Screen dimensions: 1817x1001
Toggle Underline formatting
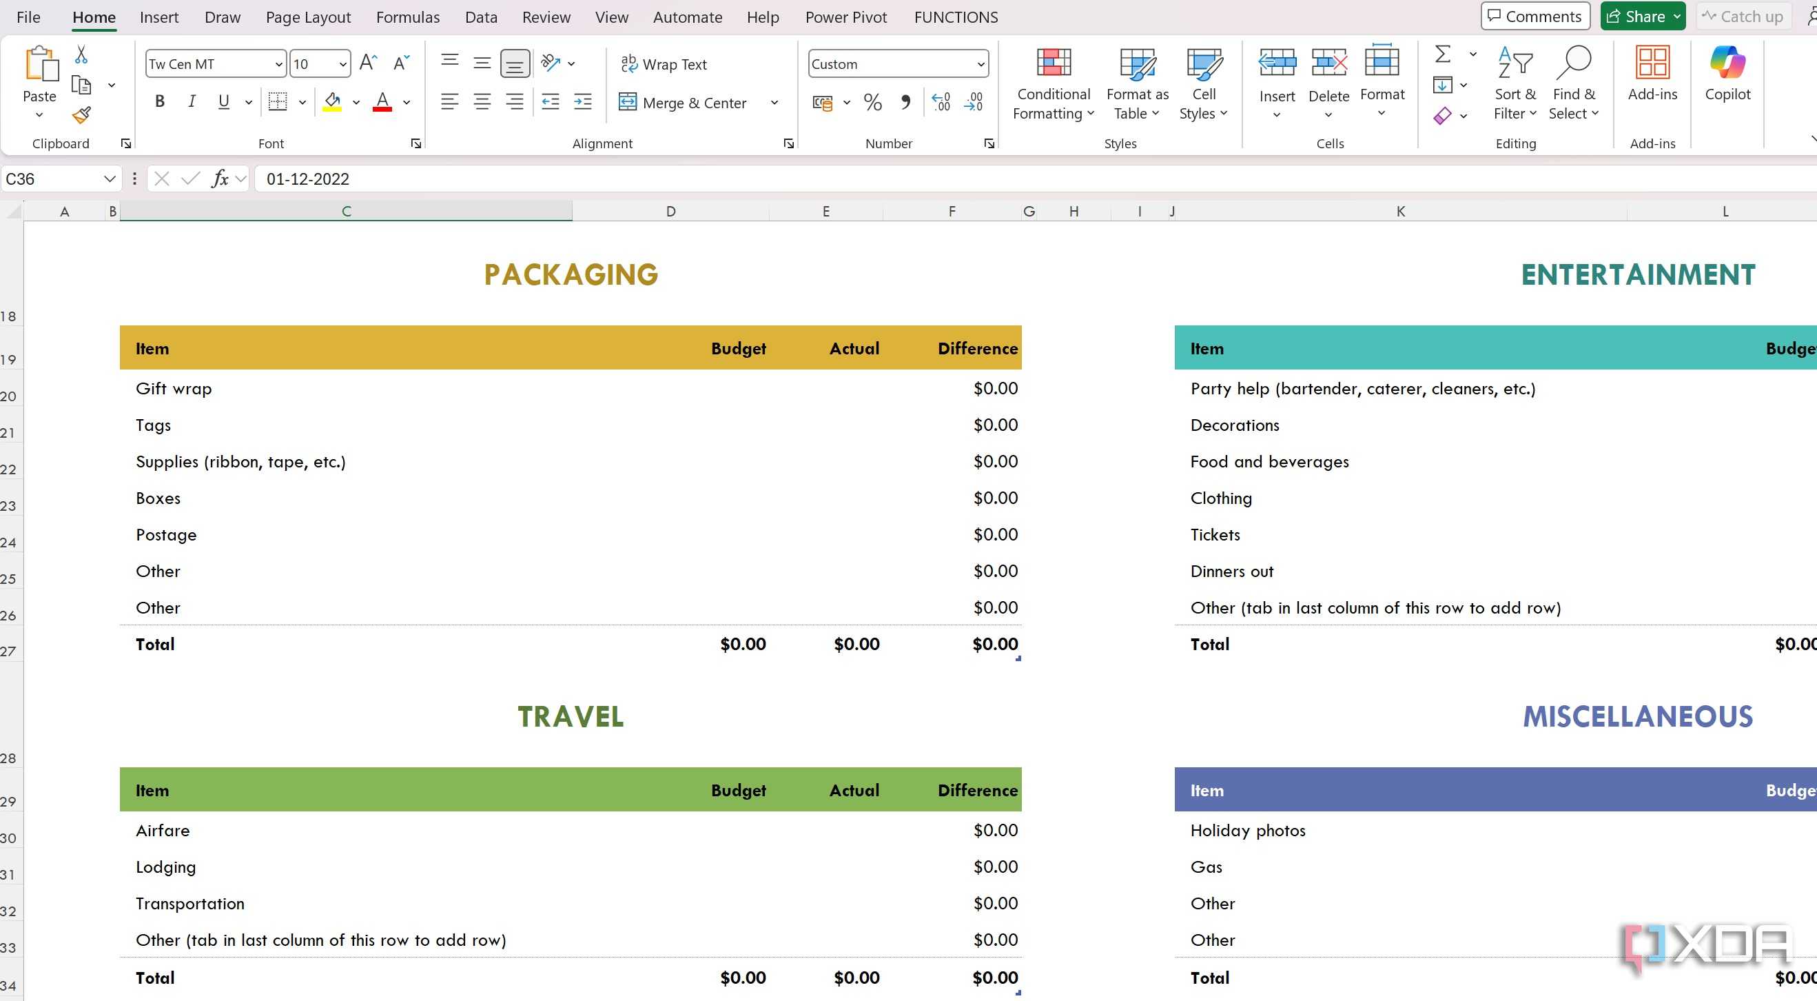[224, 101]
